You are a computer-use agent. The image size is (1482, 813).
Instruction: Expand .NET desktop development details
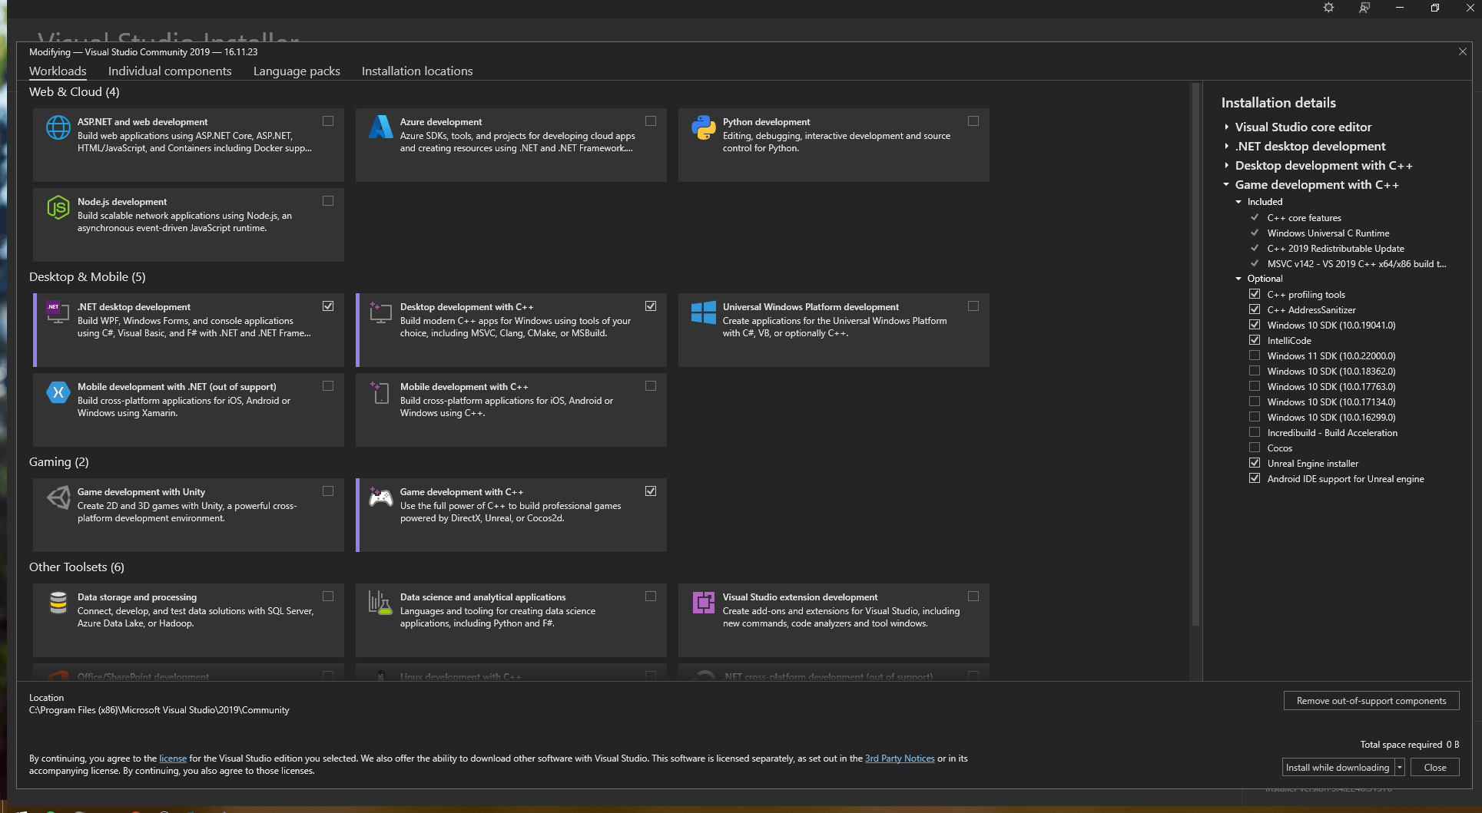coord(1226,147)
